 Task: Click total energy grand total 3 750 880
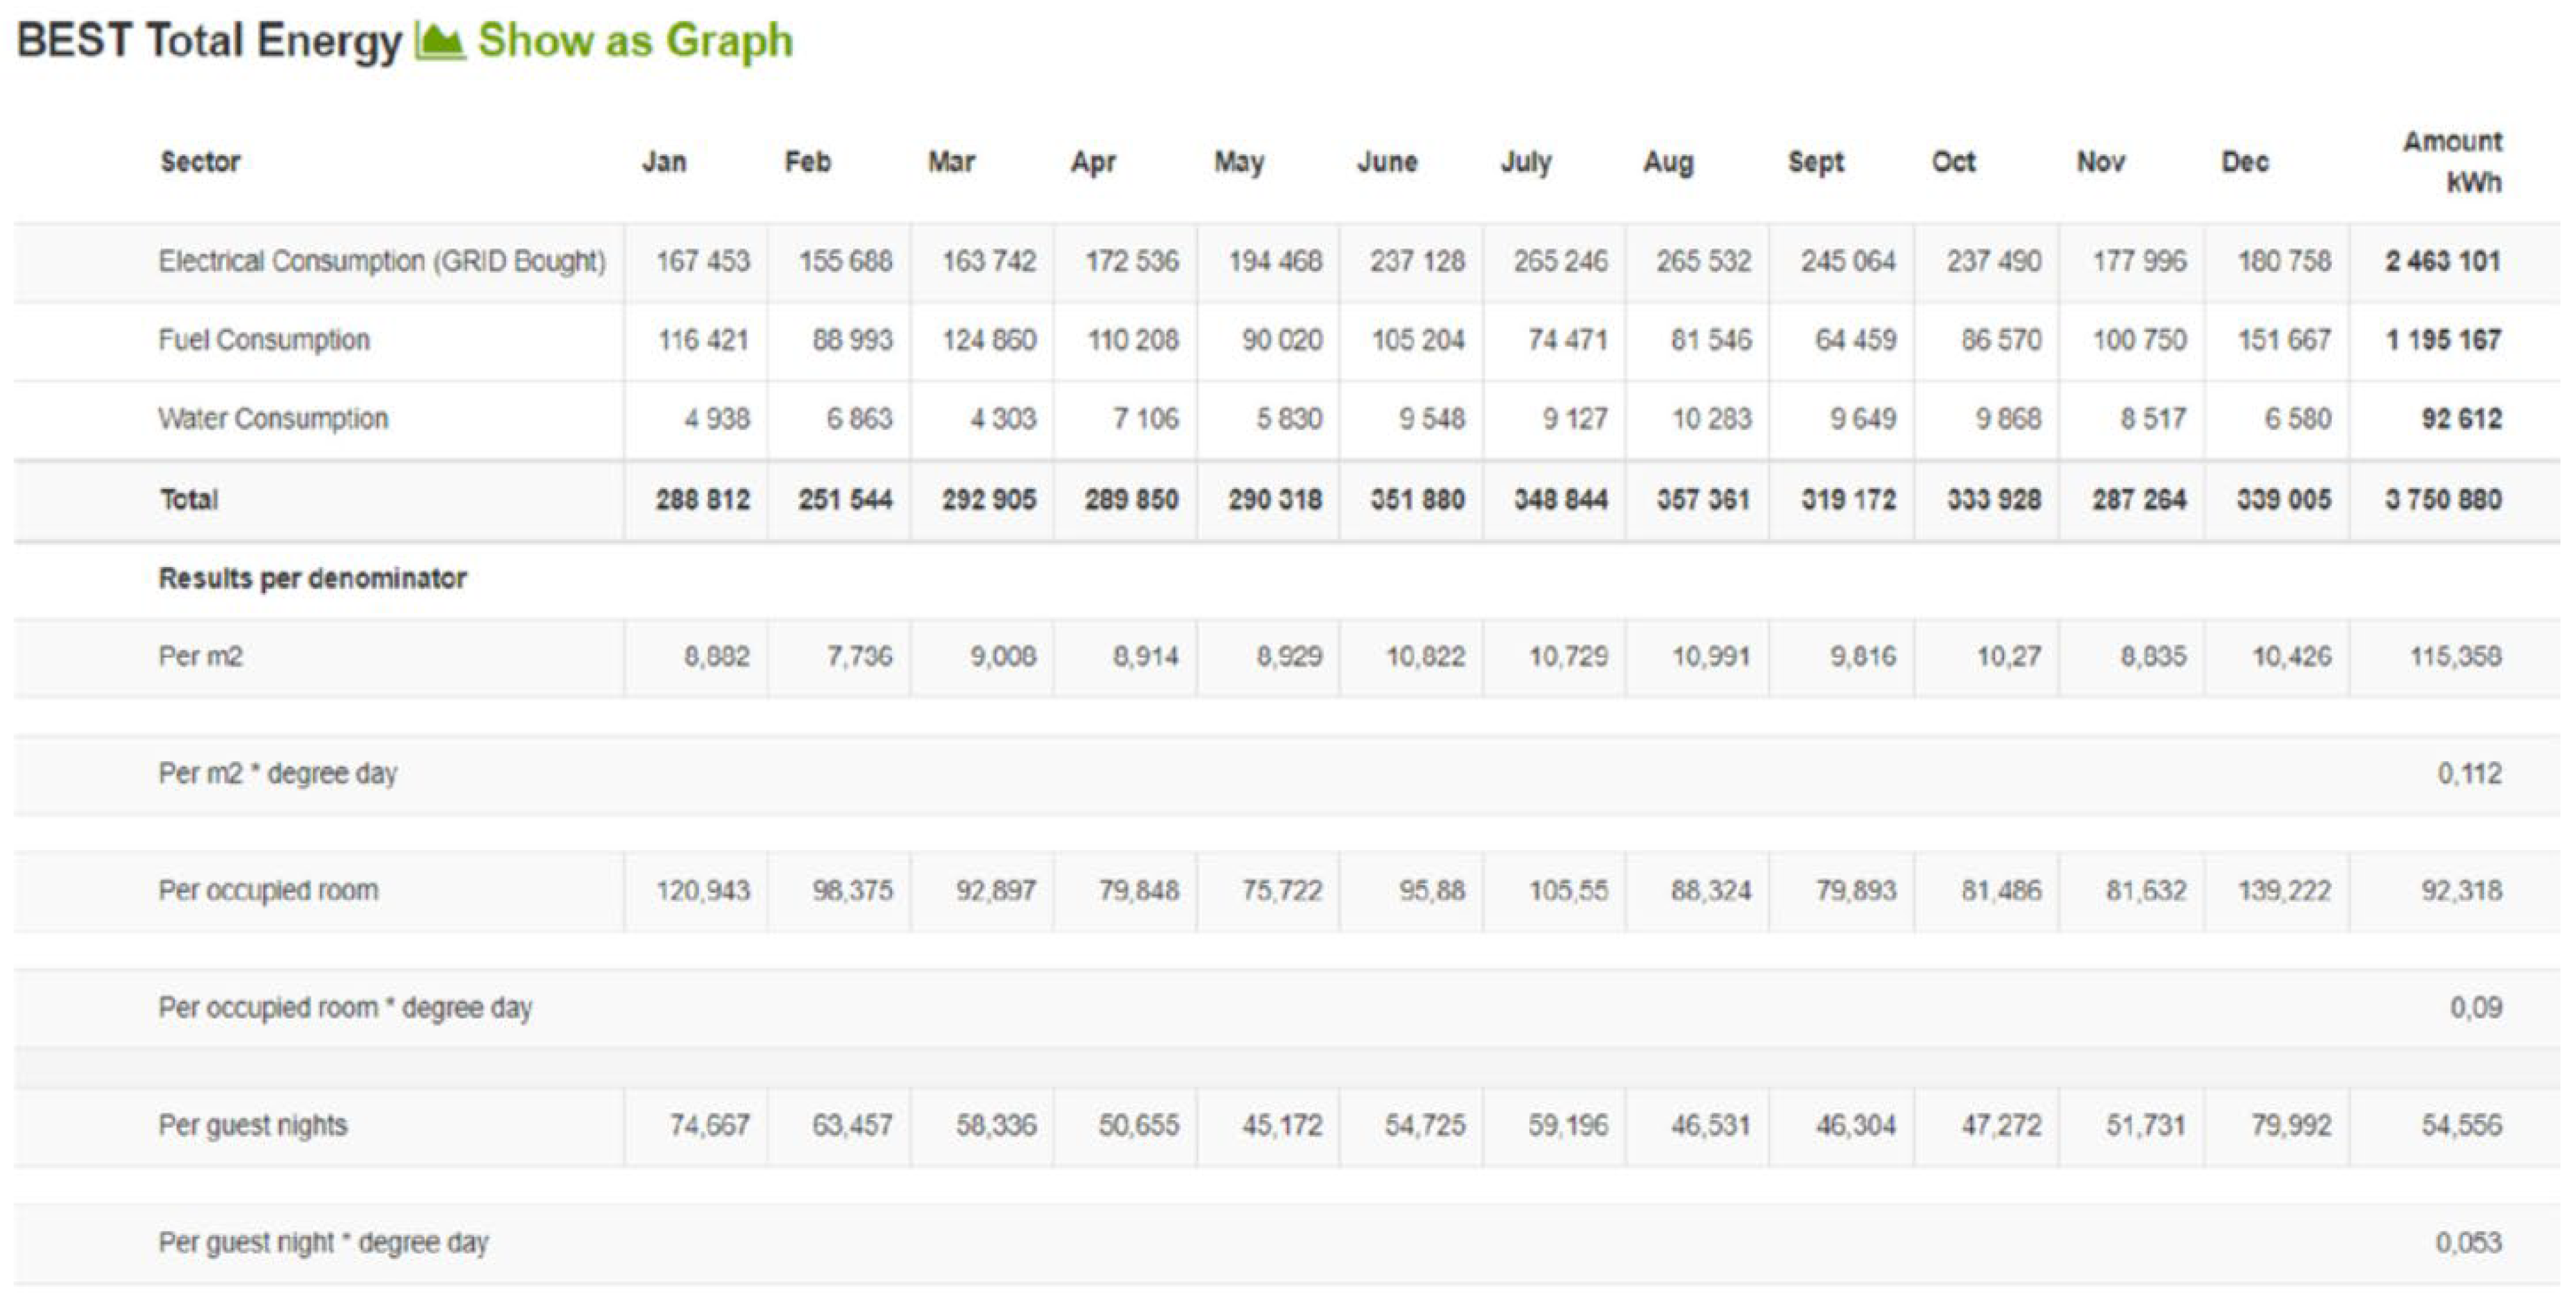pyautogui.click(x=2443, y=499)
